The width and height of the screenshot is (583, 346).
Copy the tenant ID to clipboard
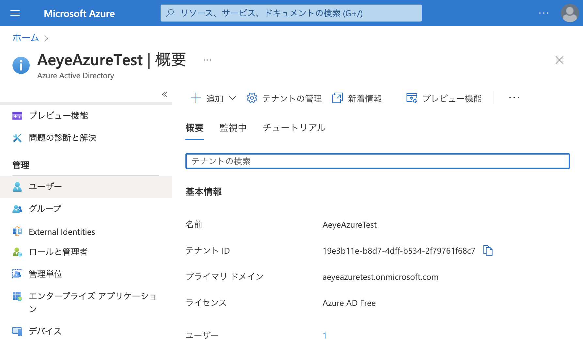[488, 250]
